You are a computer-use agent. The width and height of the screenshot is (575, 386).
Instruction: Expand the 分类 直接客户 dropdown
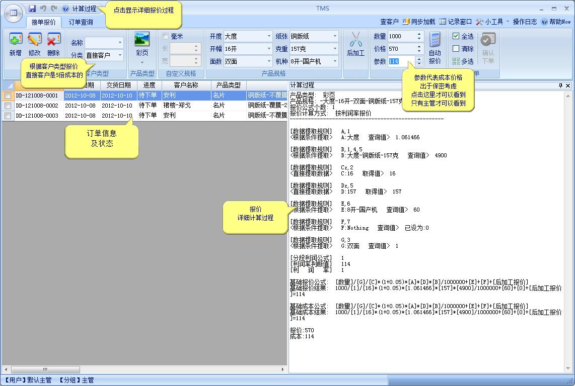click(120, 55)
